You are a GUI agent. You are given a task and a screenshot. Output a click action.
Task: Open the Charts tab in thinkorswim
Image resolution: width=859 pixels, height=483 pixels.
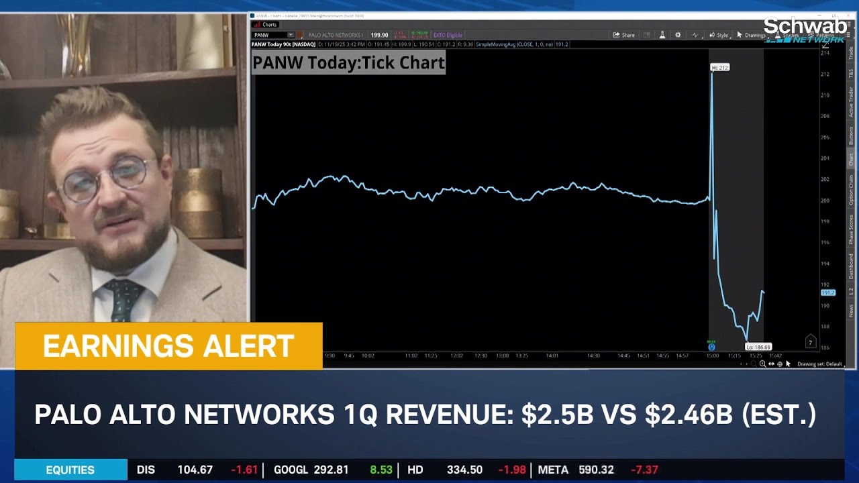(266, 24)
